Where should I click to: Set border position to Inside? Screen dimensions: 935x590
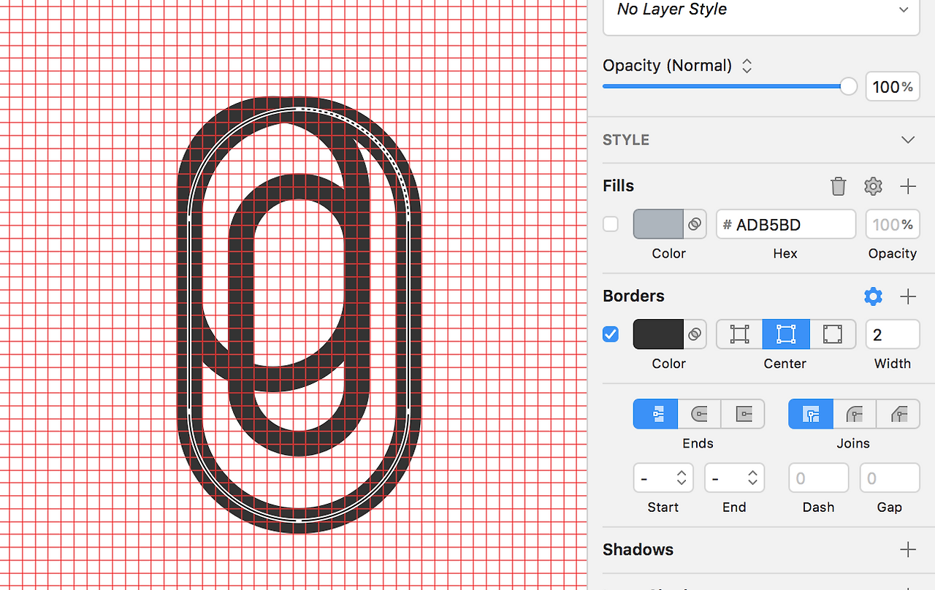[x=739, y=334]
